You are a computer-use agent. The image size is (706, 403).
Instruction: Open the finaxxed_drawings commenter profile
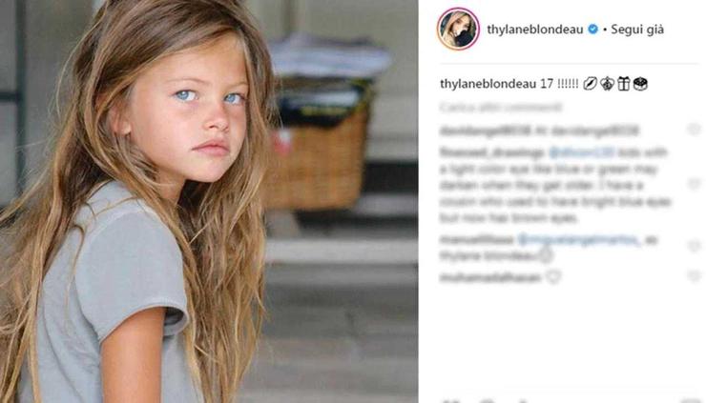(491, 152)
